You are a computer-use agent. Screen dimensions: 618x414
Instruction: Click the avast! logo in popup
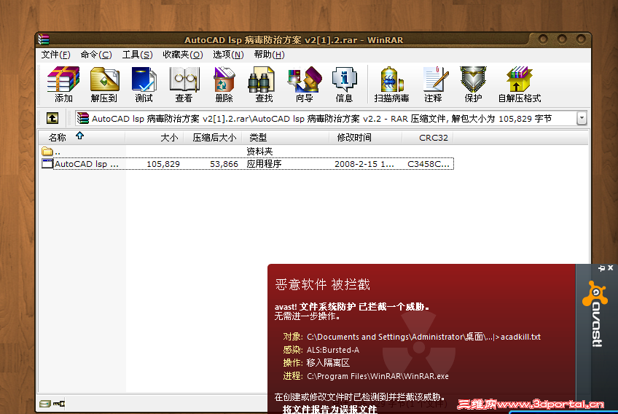click(596, 313)
